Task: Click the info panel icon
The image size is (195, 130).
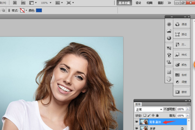Action: (x=169, y=38)
